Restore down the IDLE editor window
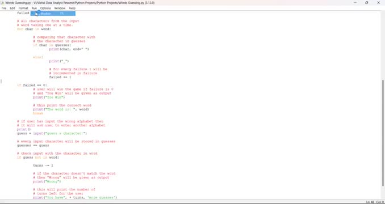Screen dimensions: 385x204 [367, 2]
